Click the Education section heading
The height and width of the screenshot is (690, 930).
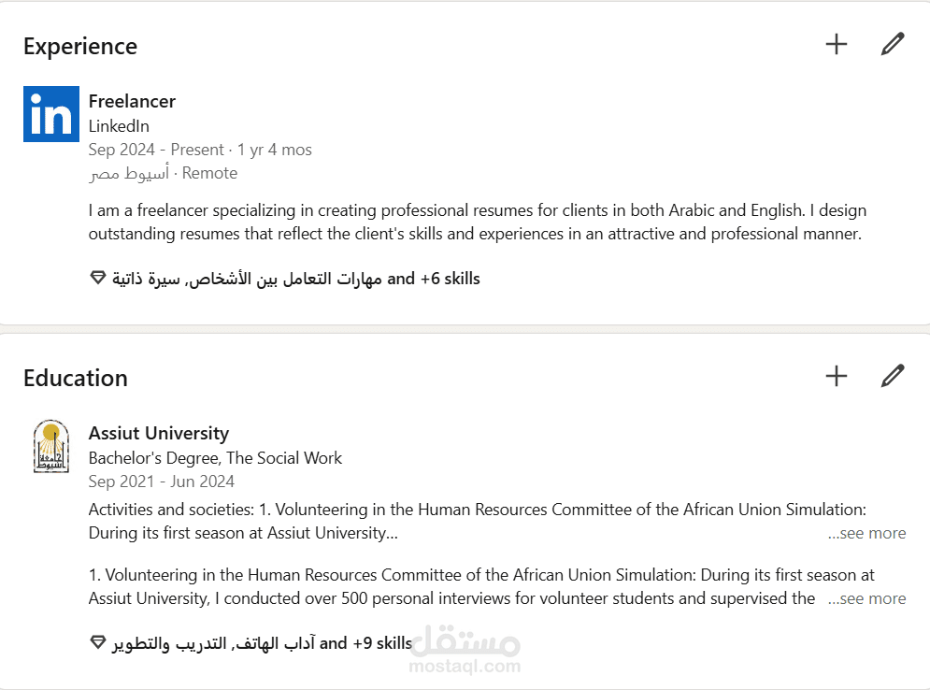(x=76, y=378)
